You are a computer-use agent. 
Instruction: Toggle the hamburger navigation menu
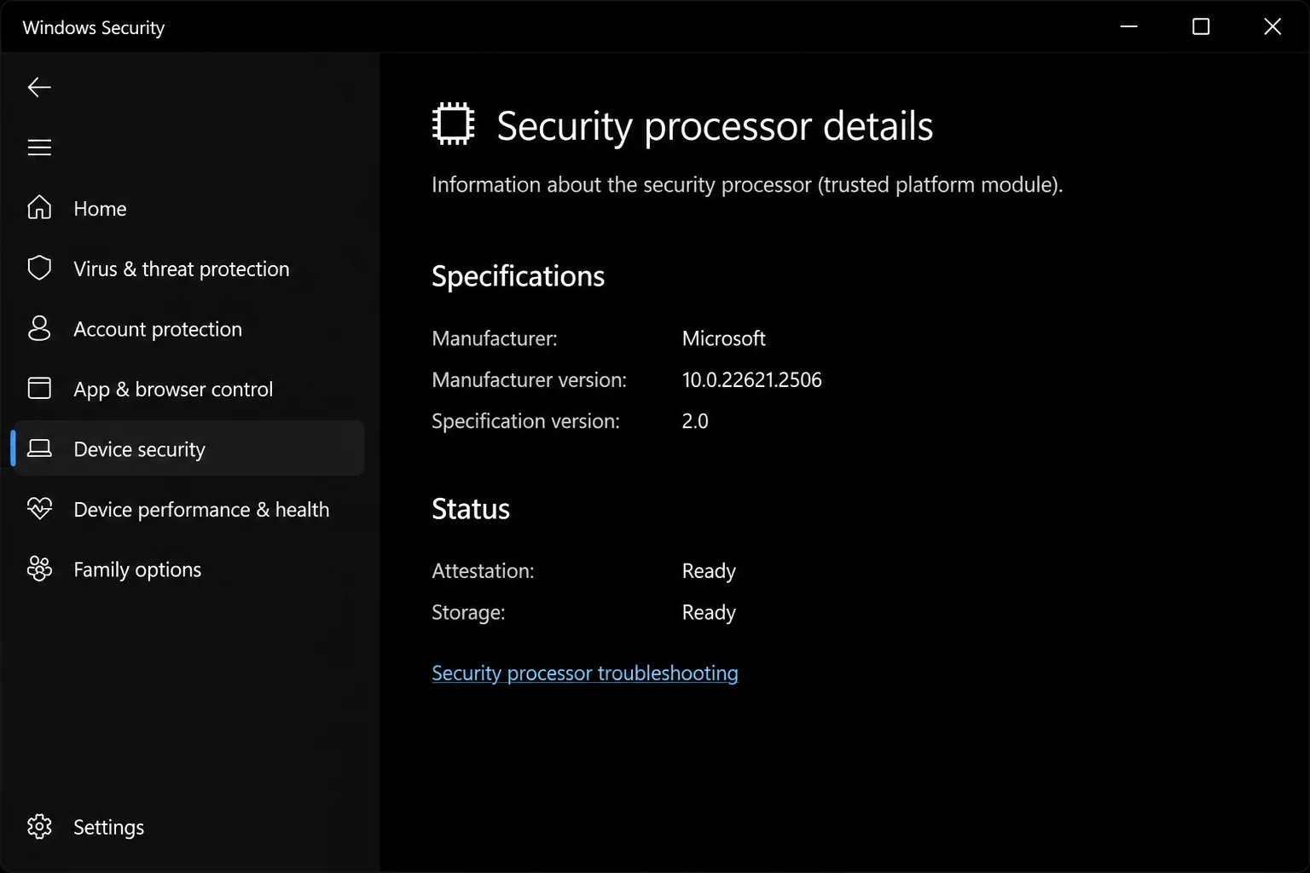39,147
